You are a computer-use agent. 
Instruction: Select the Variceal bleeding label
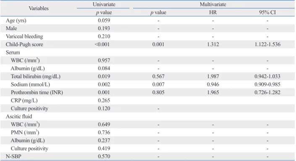click(x=24, y=36)
